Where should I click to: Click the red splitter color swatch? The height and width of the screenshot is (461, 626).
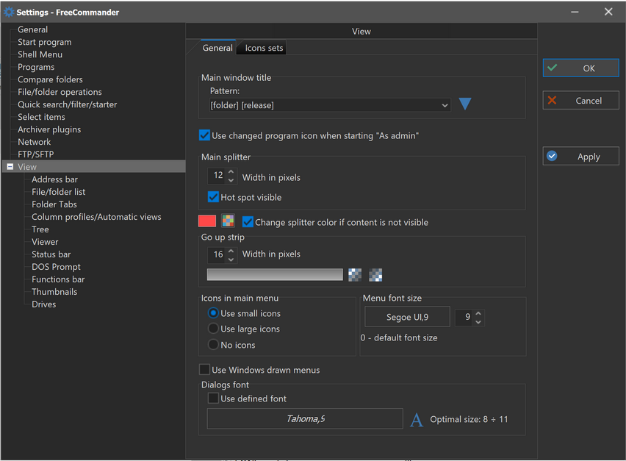(206, 221)
